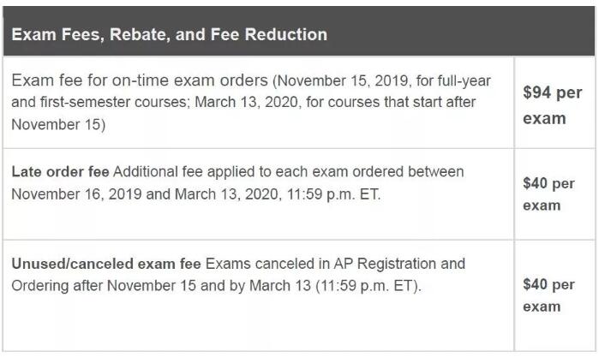This screenshot has width=599, height=357.
Task: Click "and first-semester courses;" text
Action: [101, 103]
